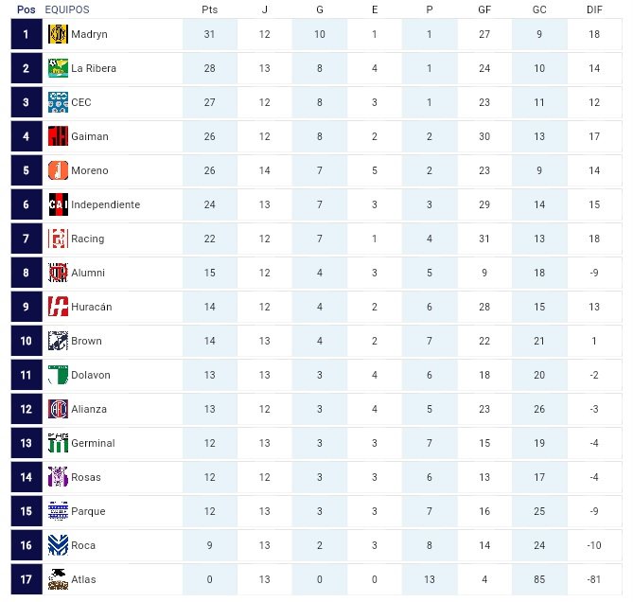Click the DIF column header
Image resolution: width=633 pixels, height=602 pixels.
594,9
